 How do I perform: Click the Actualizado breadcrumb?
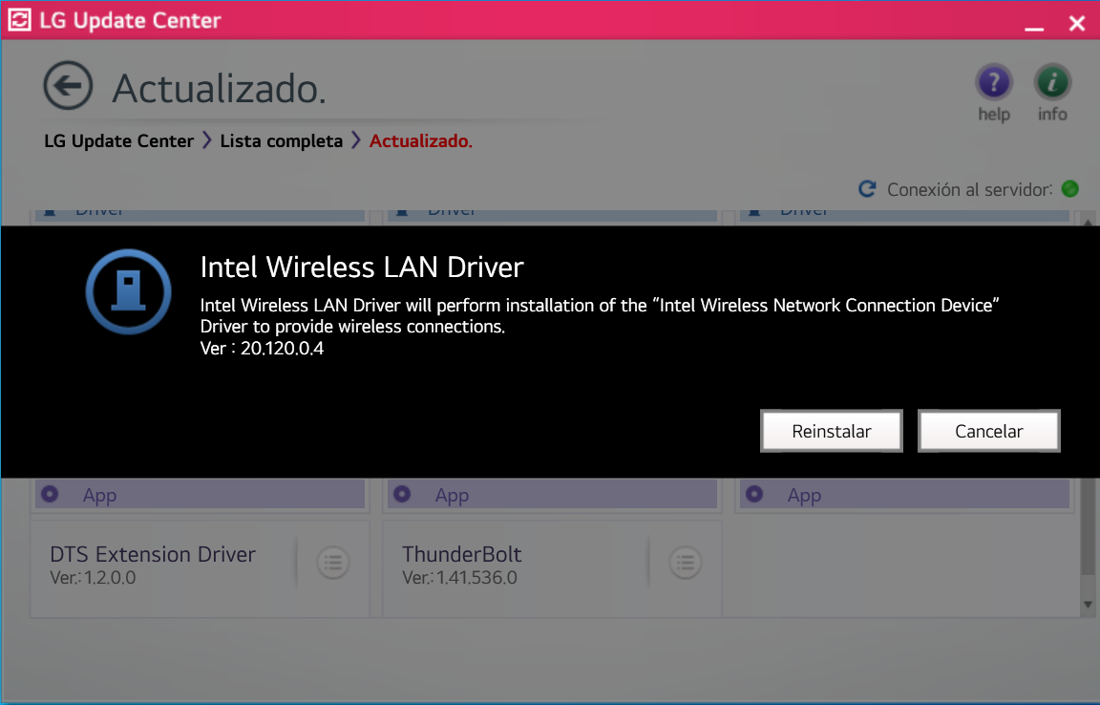421,141
